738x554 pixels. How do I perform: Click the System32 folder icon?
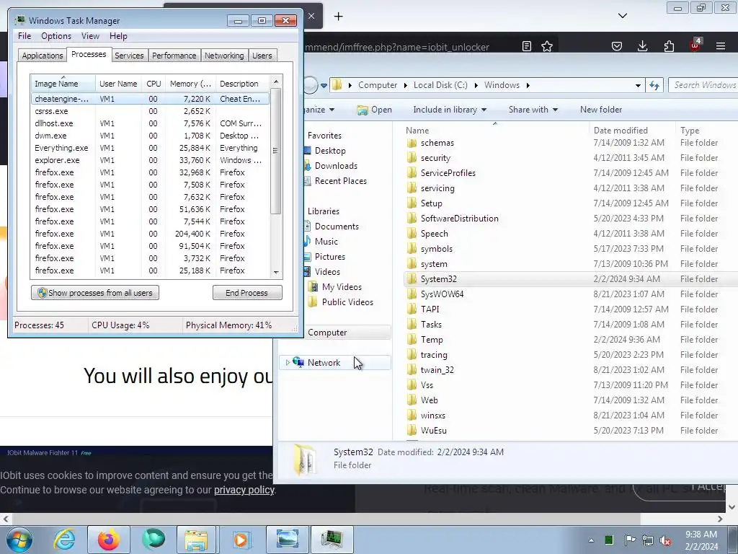click(x=412, y=279)
